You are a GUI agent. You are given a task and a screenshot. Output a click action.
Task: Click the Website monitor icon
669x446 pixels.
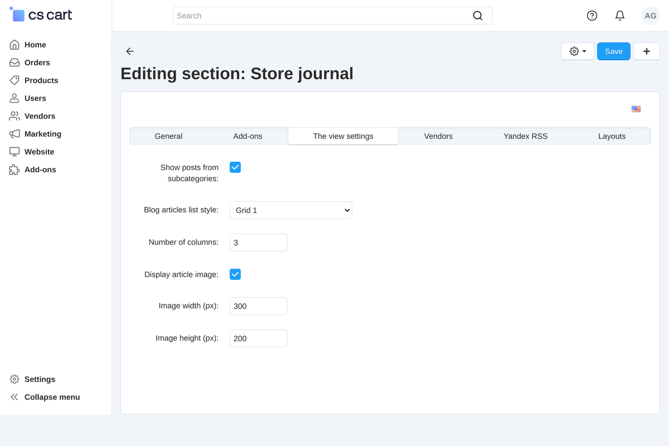point(14,152)
